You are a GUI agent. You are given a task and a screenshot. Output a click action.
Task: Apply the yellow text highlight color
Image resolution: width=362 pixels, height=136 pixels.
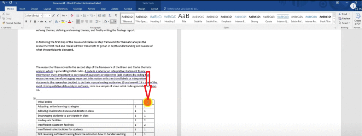pyautogui.click(x=63, y=21)
